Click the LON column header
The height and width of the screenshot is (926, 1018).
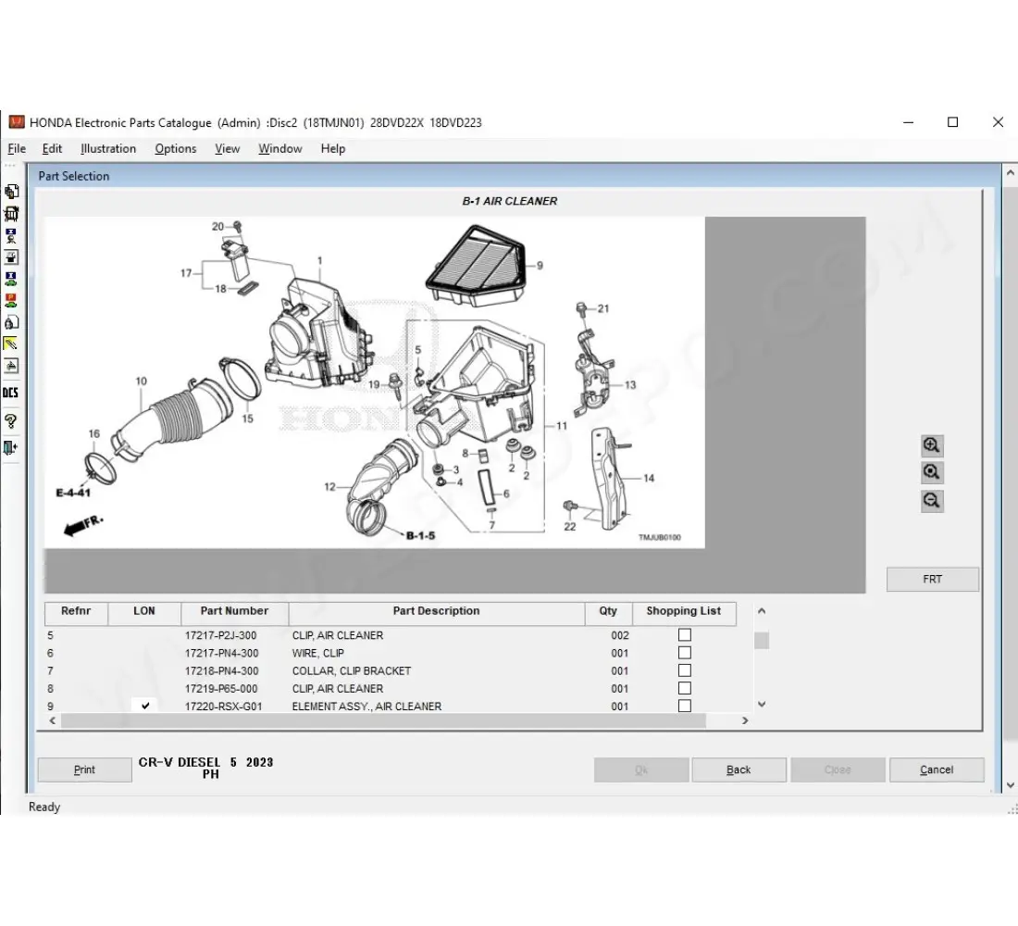tap(144, 613)
